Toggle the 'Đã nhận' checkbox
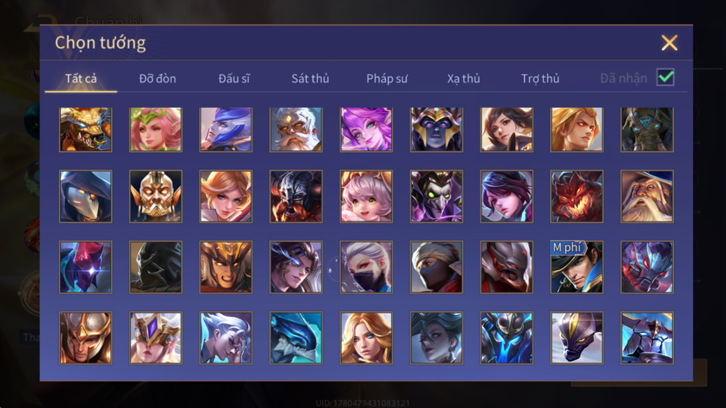The image size is (726, 408). 665,77
